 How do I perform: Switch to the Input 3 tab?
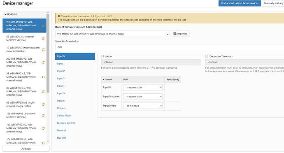point(61,79)
